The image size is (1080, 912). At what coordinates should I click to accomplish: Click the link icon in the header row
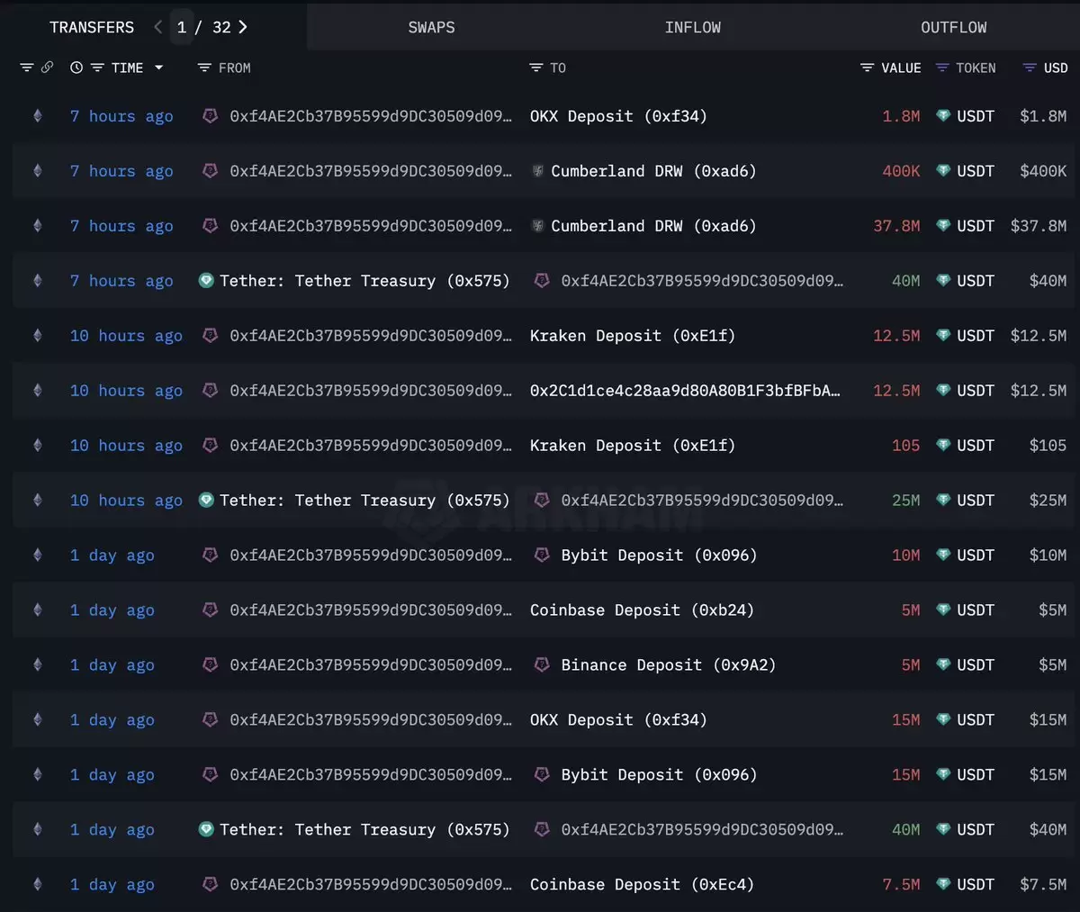(48, 68)
